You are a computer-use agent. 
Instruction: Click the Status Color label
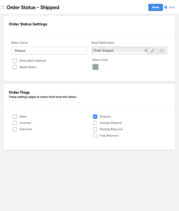(100, 60)
